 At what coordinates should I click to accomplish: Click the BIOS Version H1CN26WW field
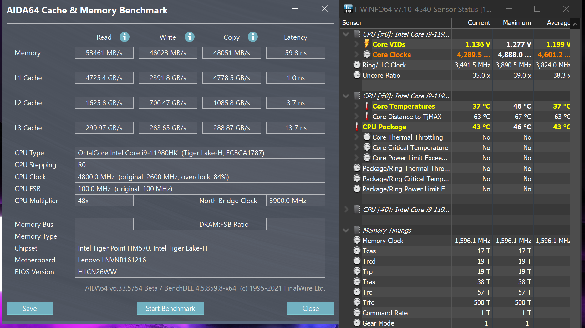coord(200,272)
